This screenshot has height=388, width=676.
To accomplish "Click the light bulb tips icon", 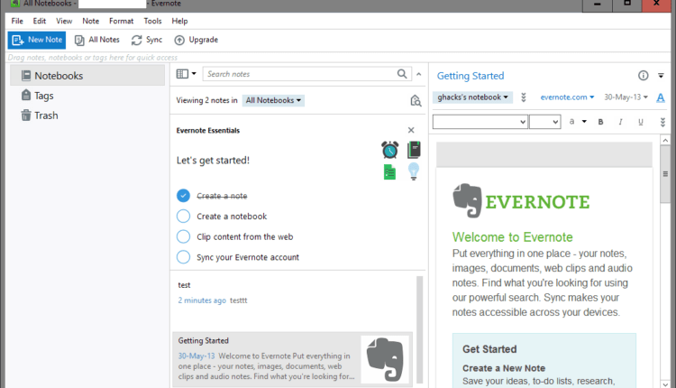I will coord(414,171).
